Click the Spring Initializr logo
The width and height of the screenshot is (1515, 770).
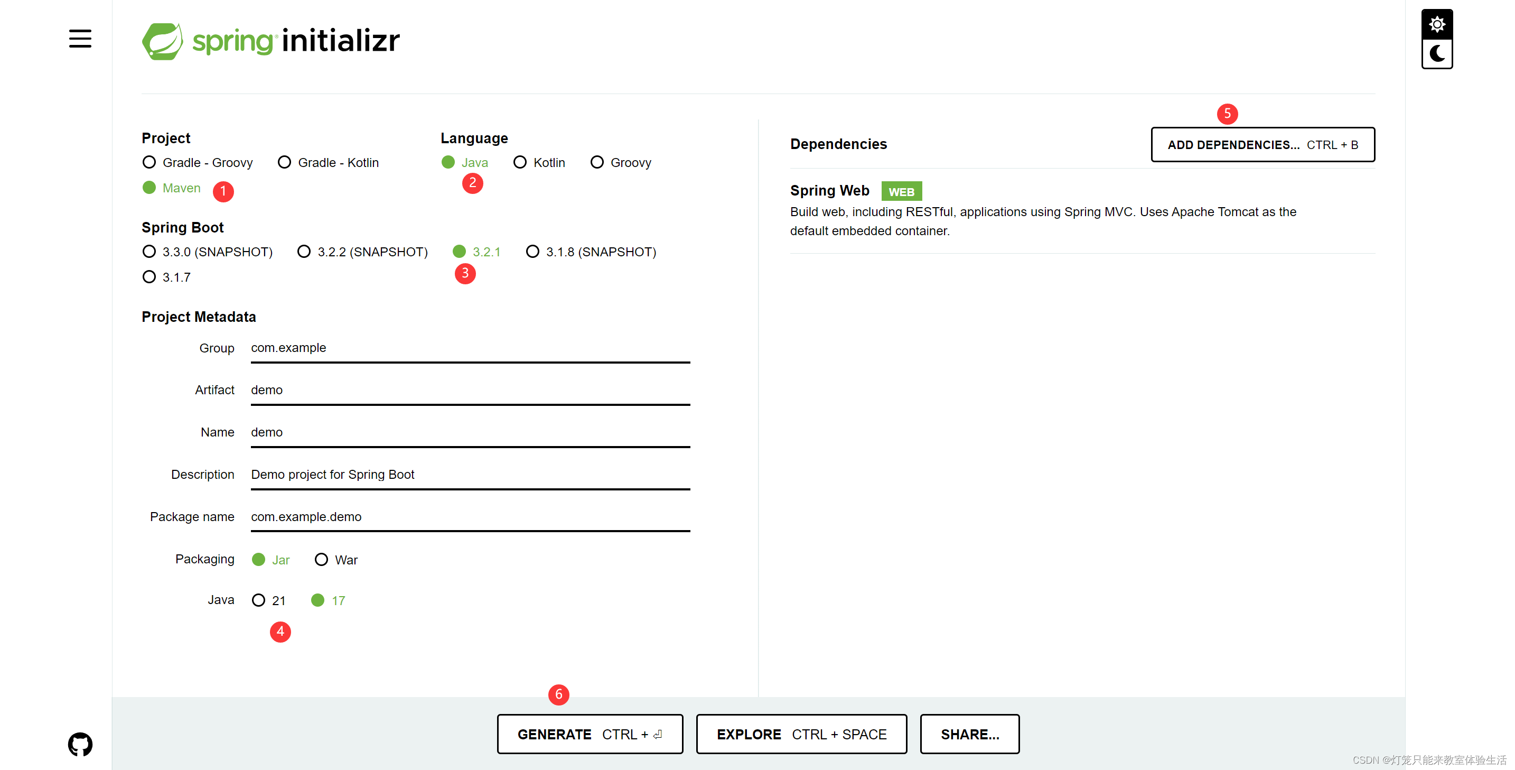pos(270,41)
